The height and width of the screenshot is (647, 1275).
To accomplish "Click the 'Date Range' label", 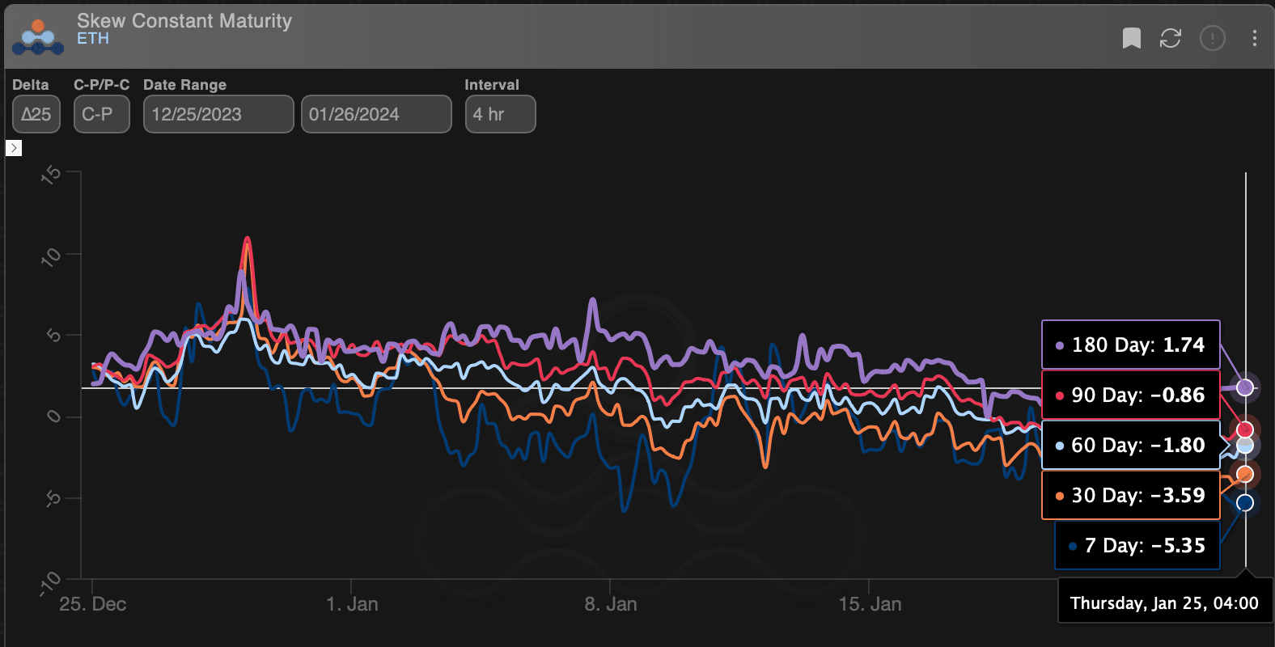I will pyautogui.click(x=184, y=85).
